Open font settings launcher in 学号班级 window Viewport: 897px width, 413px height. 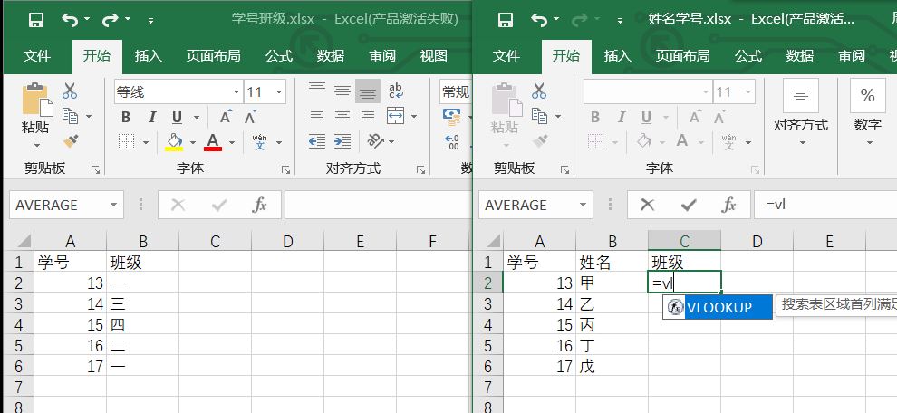click(x=285, y=170)
